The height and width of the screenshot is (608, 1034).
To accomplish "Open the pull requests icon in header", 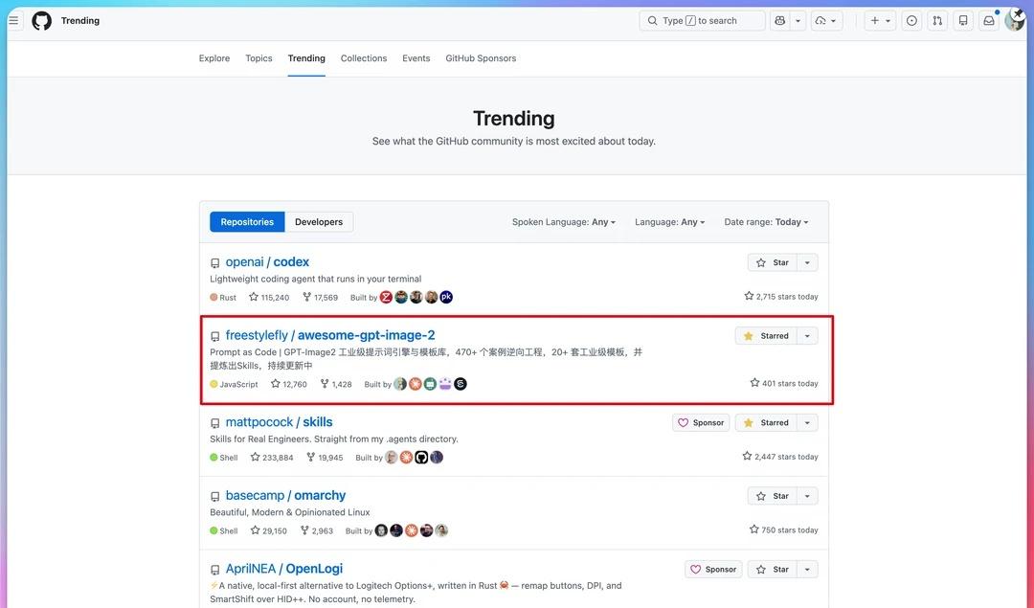I will [937, 20].
